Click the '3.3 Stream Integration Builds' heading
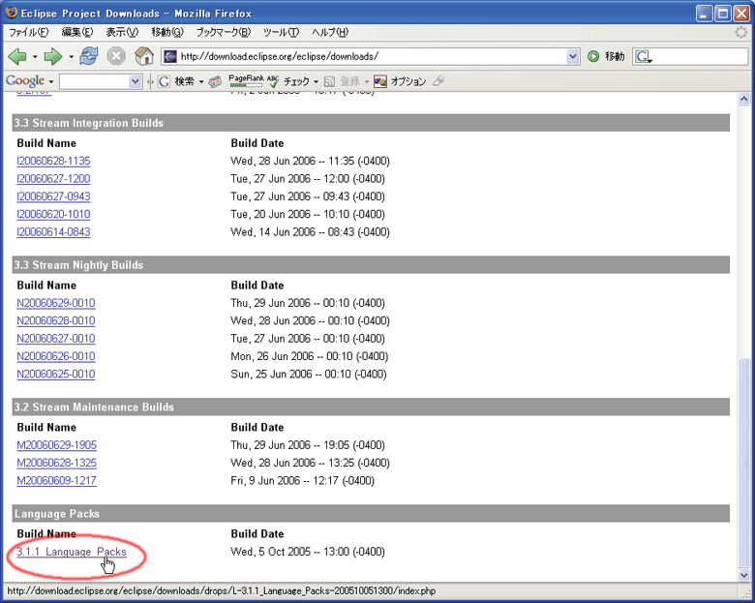755x603 pixels. click(89, 123)
